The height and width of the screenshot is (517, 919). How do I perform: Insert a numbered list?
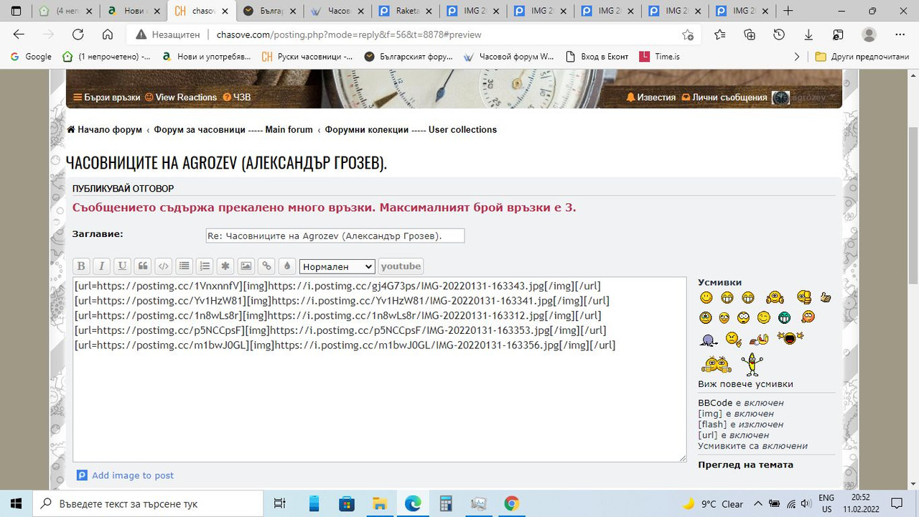point(205,266)
